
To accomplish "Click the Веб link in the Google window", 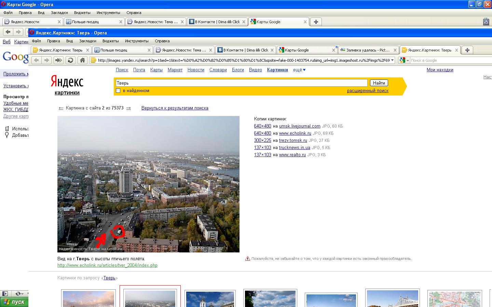I will pyautogui.click(x=6, y=42).
